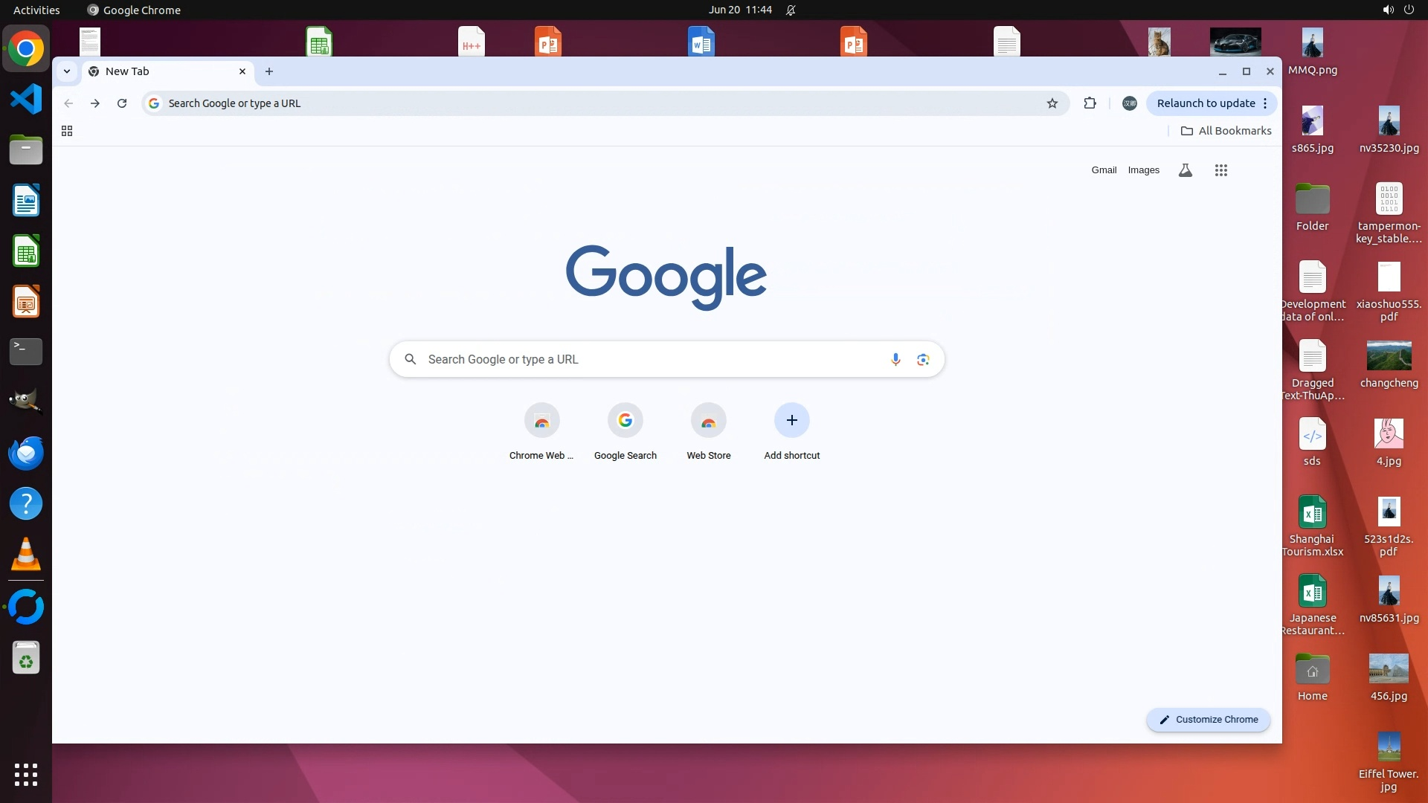This screenshot has height=803, width=1428.
Task: Open a new tab with plus button
Action: tap(269, 71)
